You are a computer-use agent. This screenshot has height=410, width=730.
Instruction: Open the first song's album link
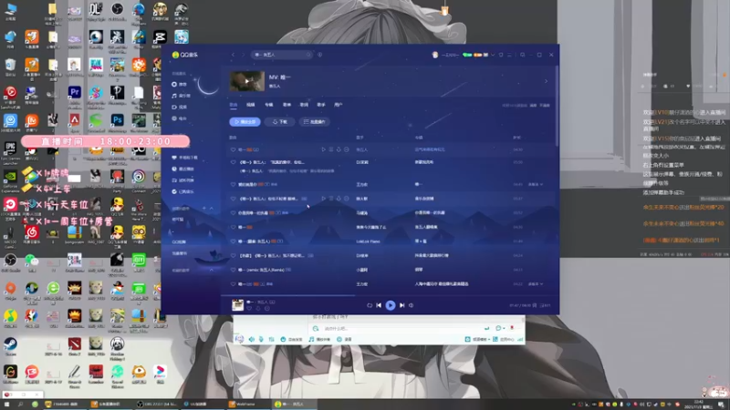click(x=430, y=149)
